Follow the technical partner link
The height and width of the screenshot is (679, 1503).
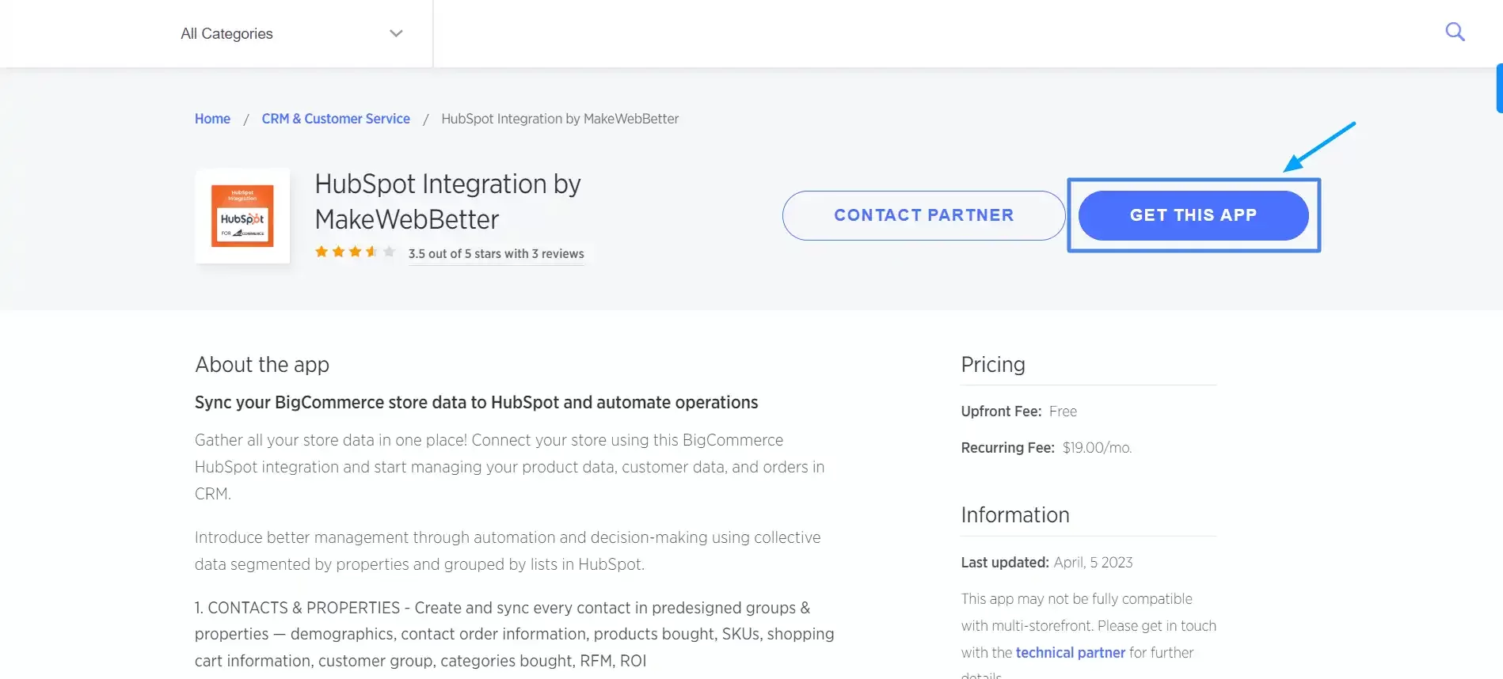[x=1070, y=653]
